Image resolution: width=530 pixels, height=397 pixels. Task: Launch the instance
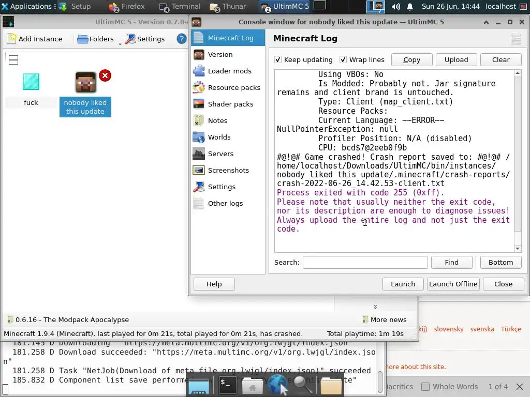point(403,284)
